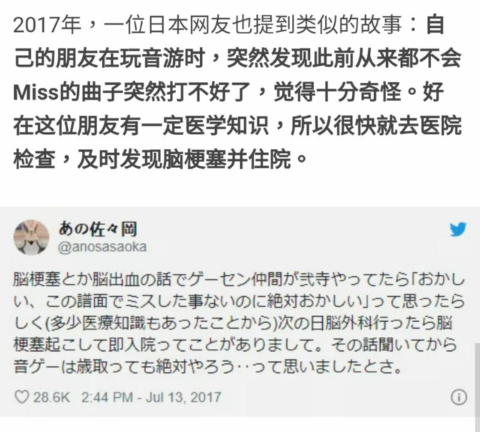The height and width of the screenshot is (432, 480).
Task: Click the bold line starting Miss的曲子突然打不好了
Action: pos(229,92)
